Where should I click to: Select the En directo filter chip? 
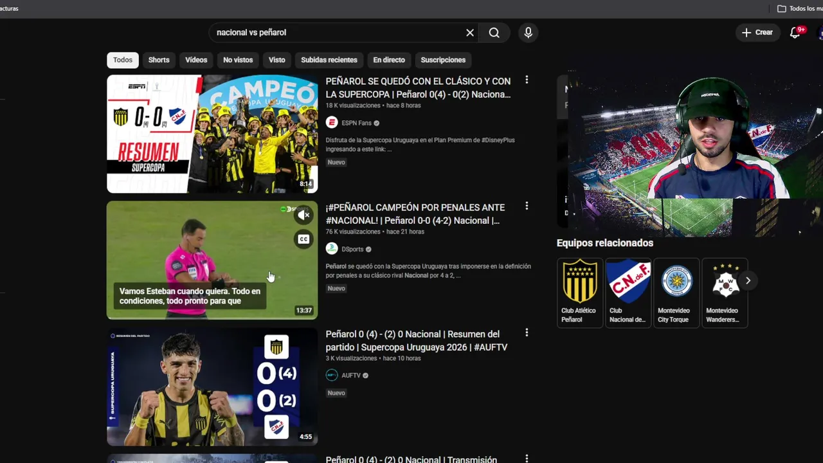click(389, 60)
